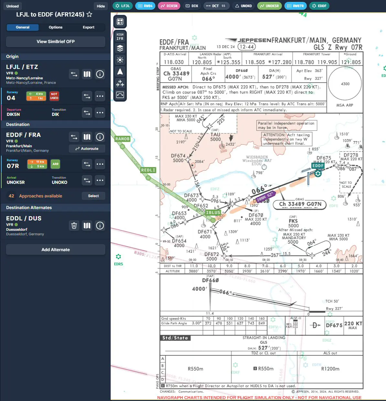Select the DIK waypoint chip
Screen dimensions: 386x401
[x=192, y=6]
